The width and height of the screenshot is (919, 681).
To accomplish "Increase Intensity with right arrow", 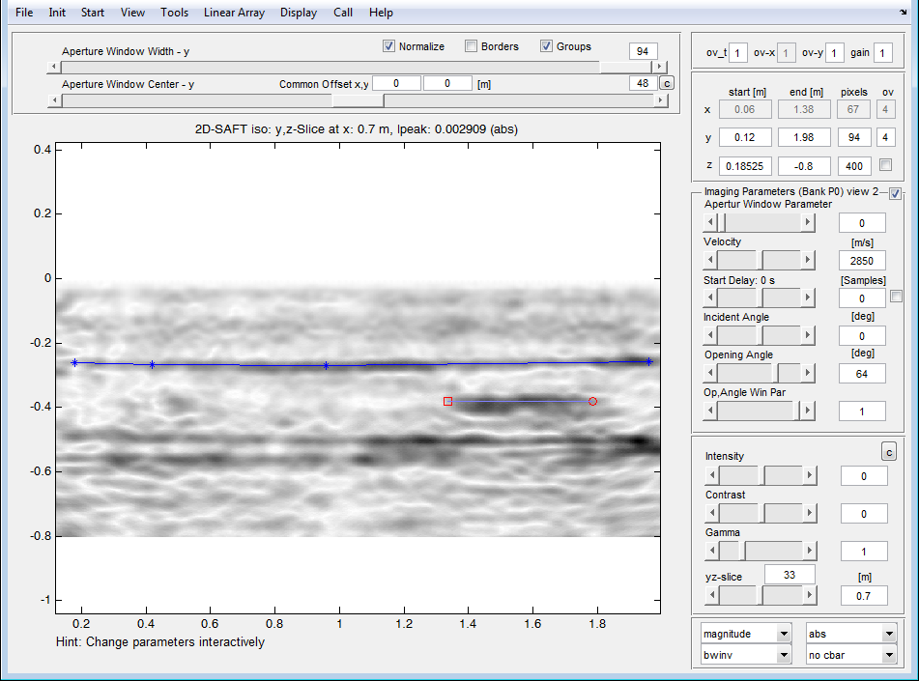I will [810, 475].
